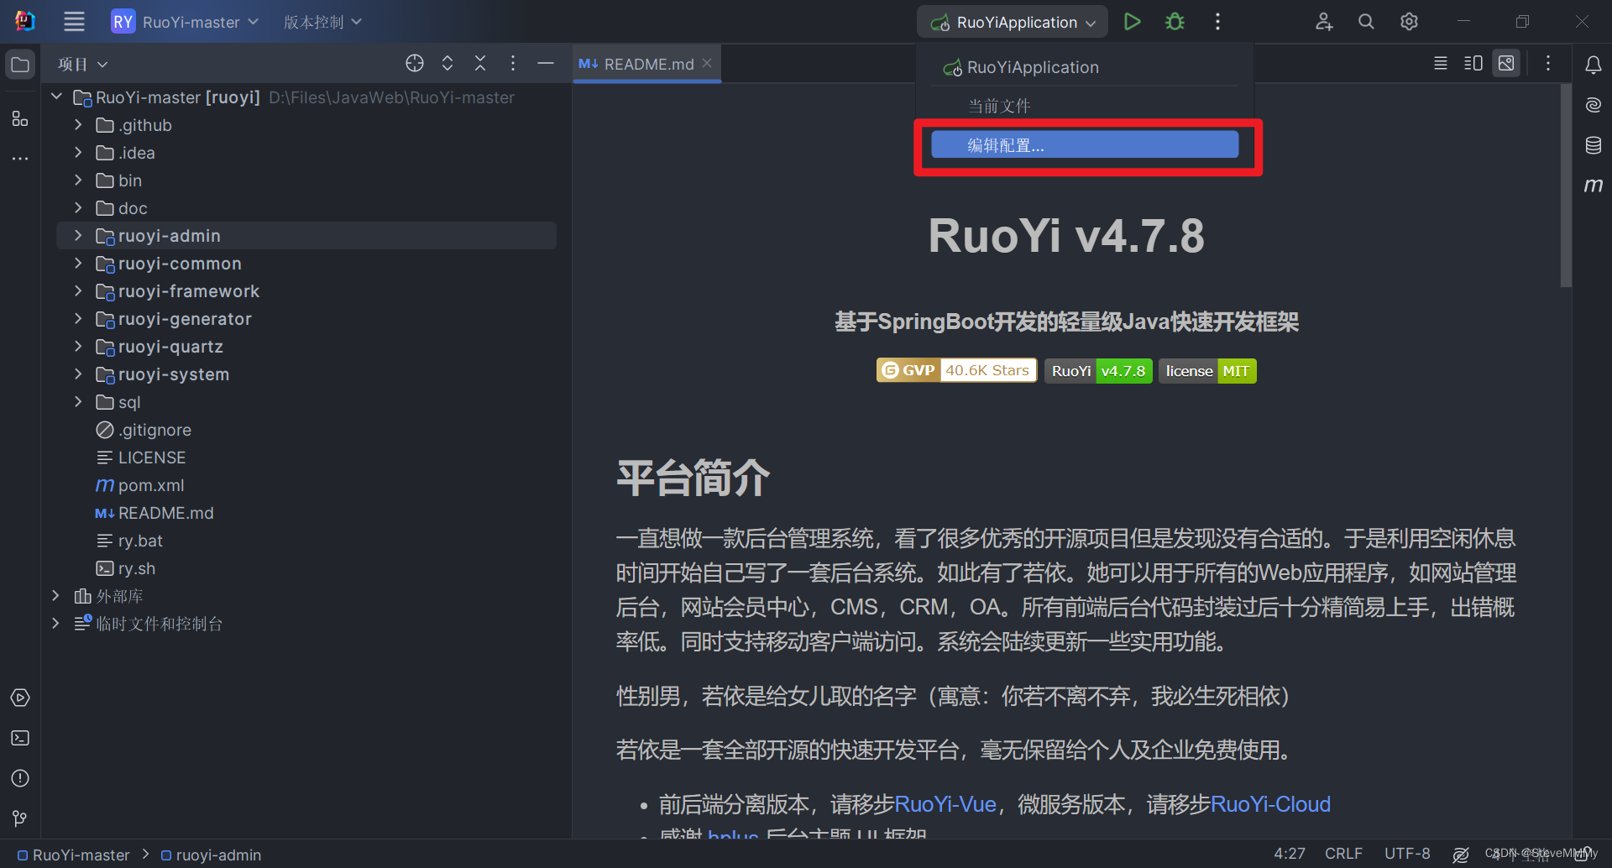This screenshot has height=868, width=1612.
Task: Click GVP 40.6K Stars badge
Action: coord(957,370)
